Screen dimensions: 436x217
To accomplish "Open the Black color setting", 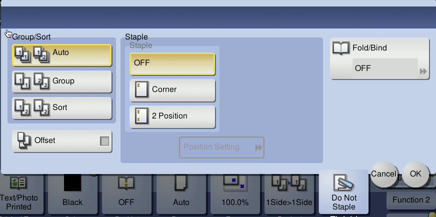I will 72,192.
